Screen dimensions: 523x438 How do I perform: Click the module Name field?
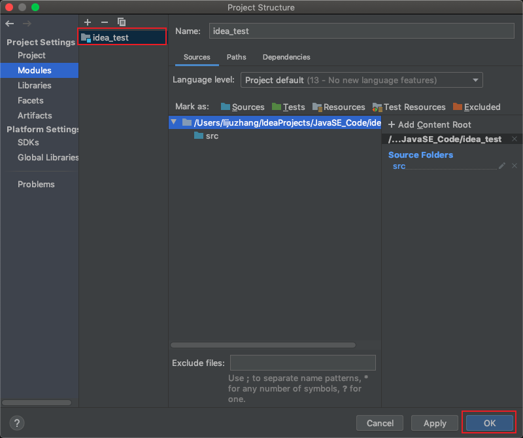(x=362, y=31)
